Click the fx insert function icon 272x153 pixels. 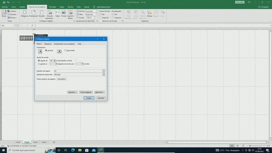[32, 25]
